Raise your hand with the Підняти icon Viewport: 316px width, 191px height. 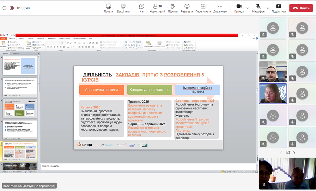pos(173,7)
